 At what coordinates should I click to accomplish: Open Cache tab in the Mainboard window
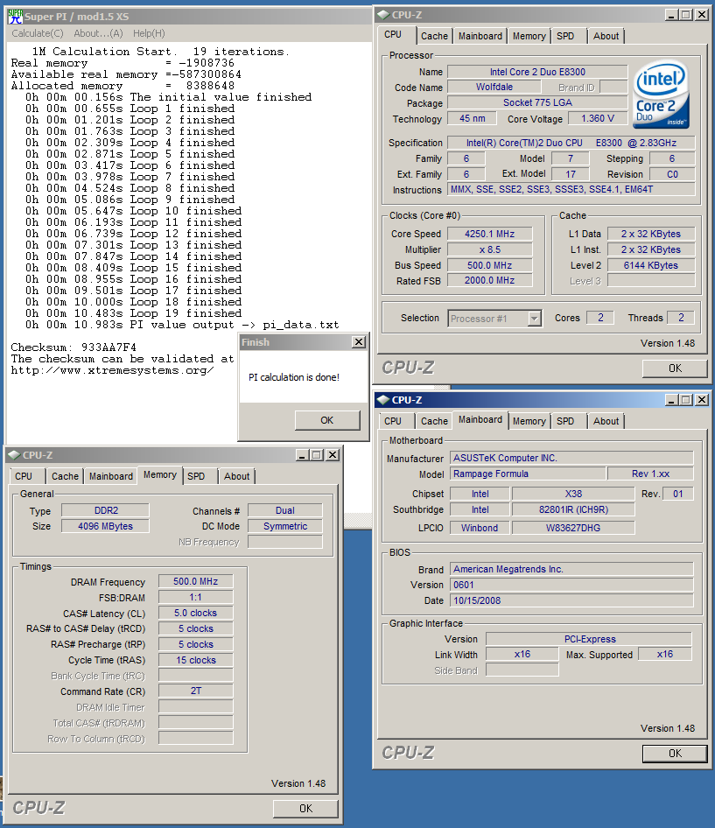pyautogui.click(x=434, y=421)
